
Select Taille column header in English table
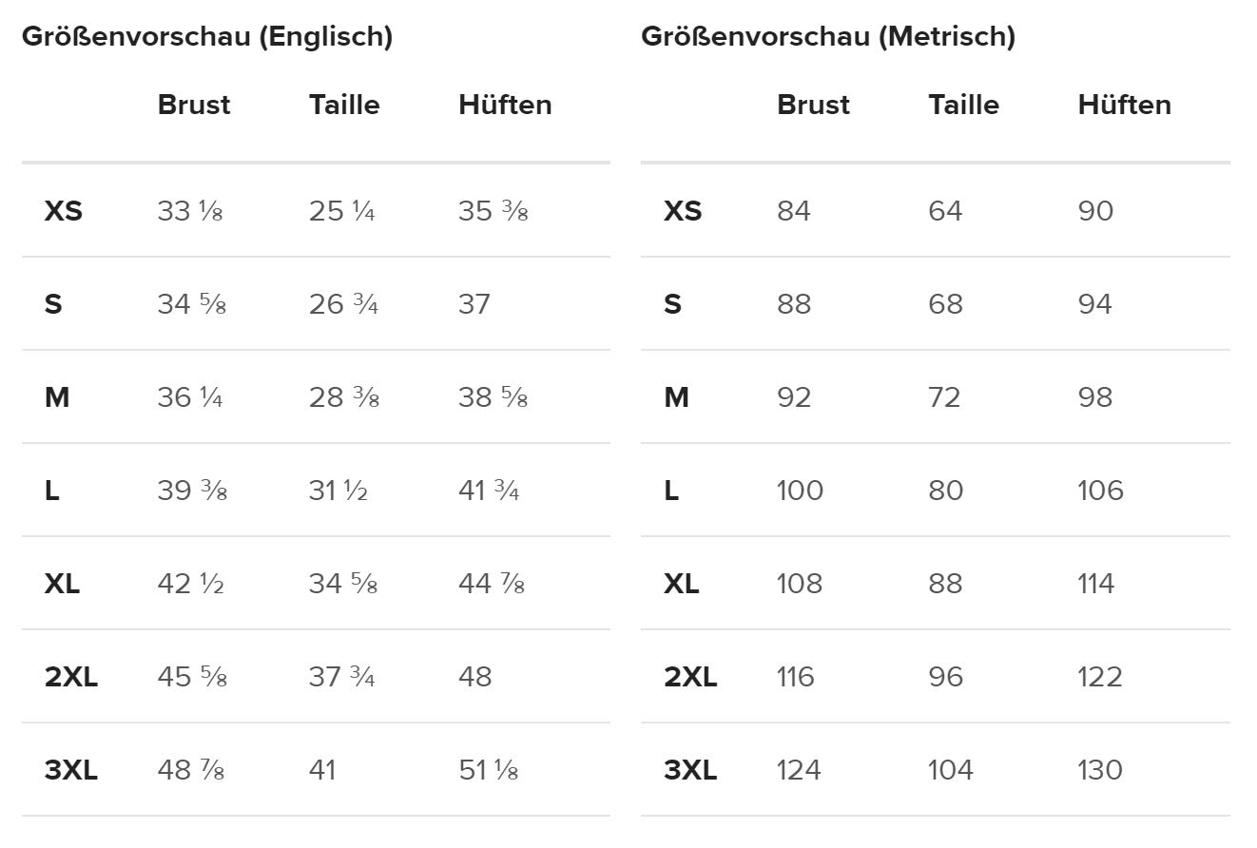[x=344, y=105]
